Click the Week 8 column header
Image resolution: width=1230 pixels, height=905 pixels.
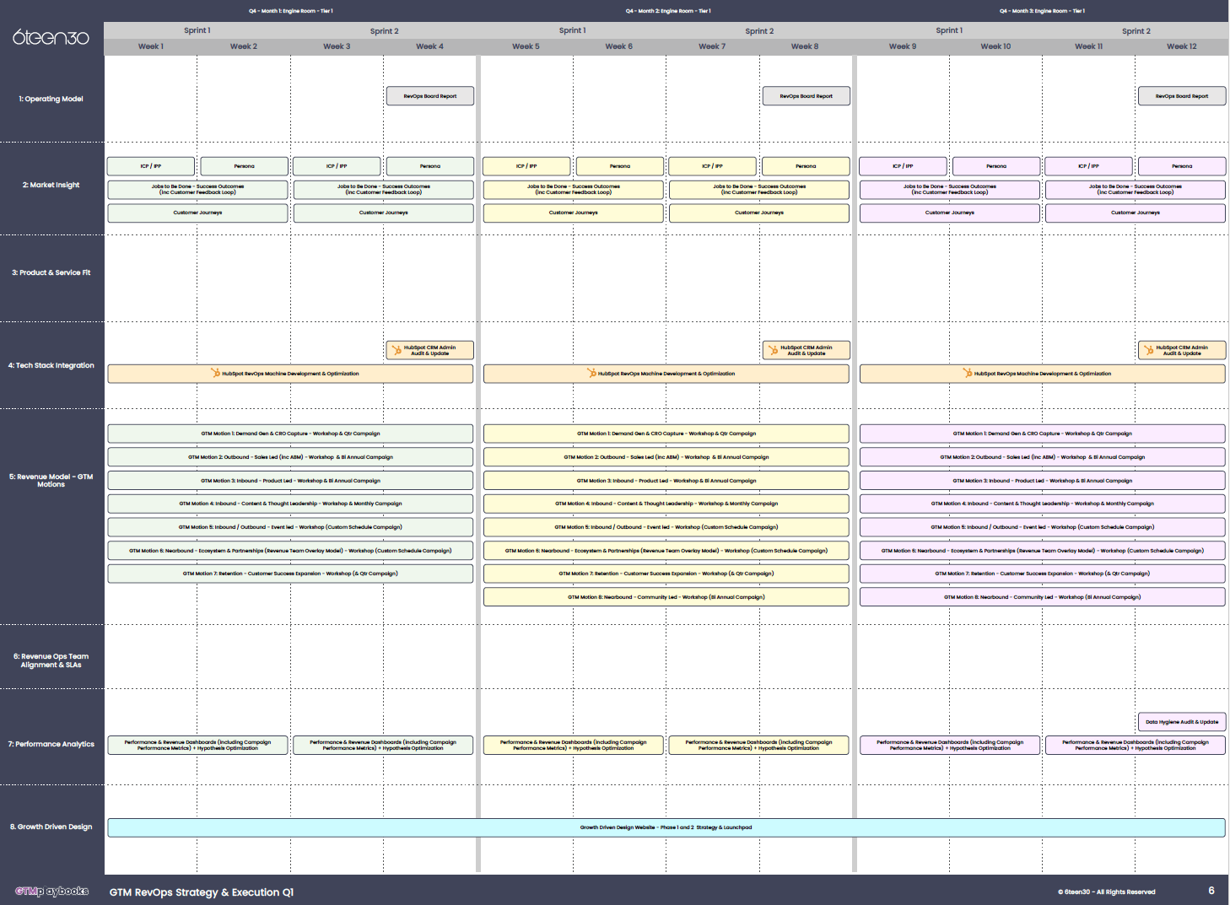(805, 46)
